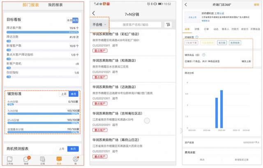Open the filter icon beside the search box

[167, 25]
